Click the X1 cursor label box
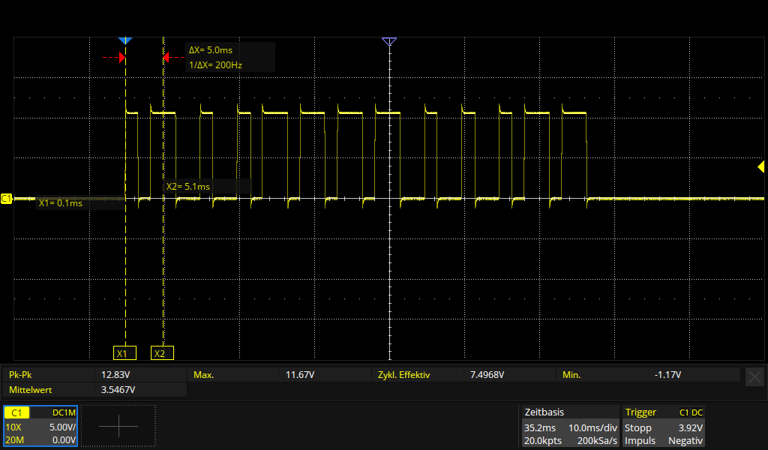Screen dimensions: 768x450 125,353
